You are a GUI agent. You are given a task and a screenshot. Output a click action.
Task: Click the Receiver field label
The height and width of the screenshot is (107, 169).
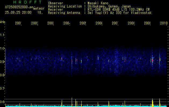(56, 10)
